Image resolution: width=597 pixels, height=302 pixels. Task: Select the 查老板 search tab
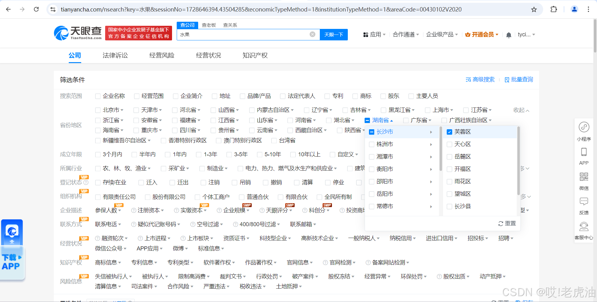click(x=209, y=25)
